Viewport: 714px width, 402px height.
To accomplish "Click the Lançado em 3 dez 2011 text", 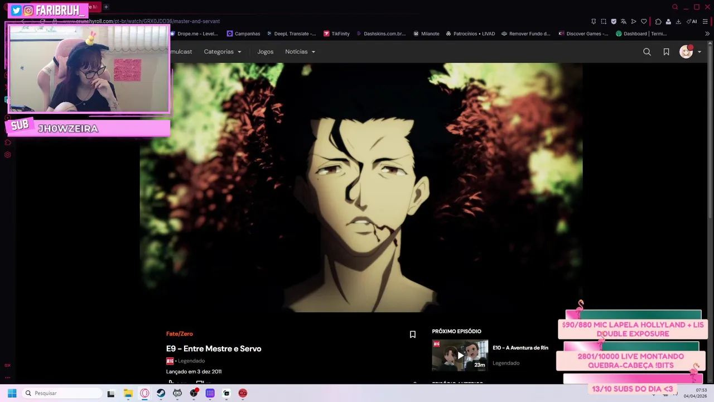I will click(194, 371).
